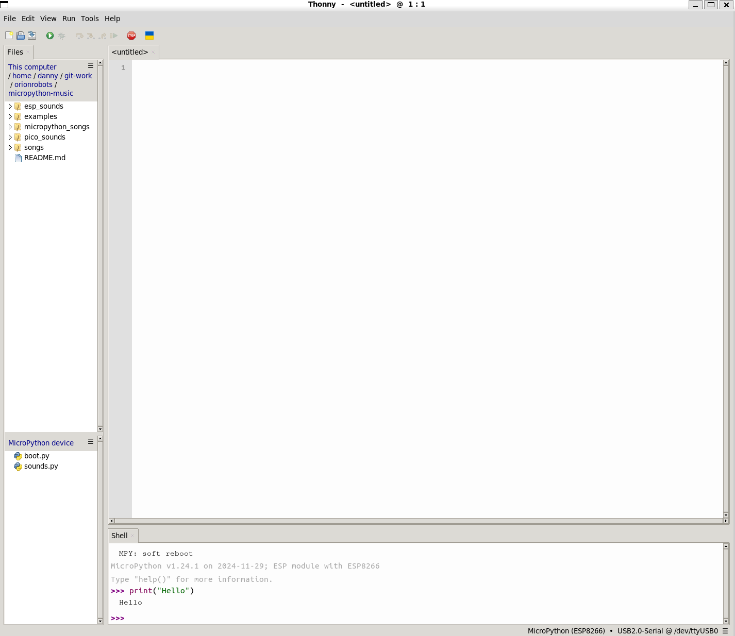The image size is (735, 636).
Task: Open the MicroPython device panel menu
Action: point(91,442)
